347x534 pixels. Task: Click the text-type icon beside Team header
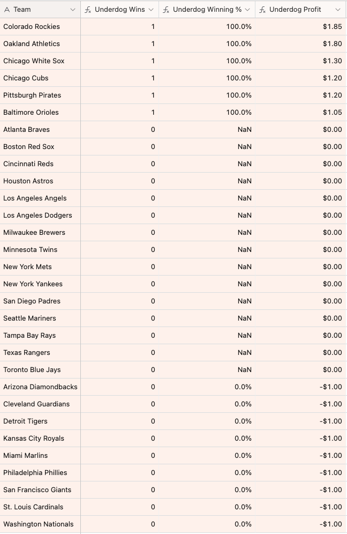pos(7,10)
